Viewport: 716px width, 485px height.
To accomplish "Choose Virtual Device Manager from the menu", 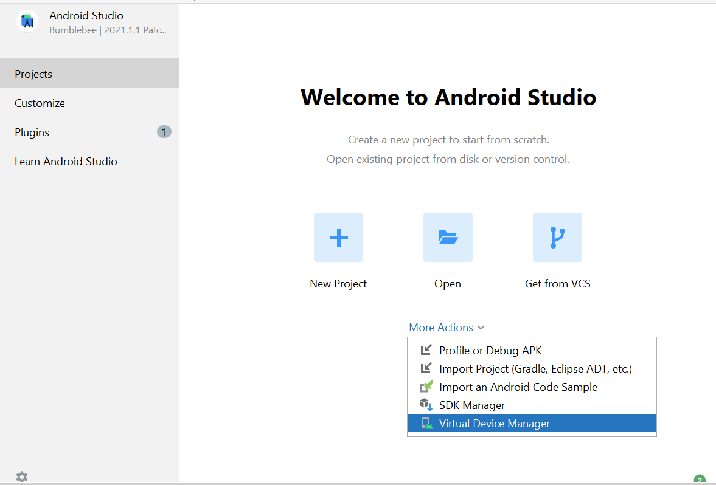I will [x=495, y=423].
